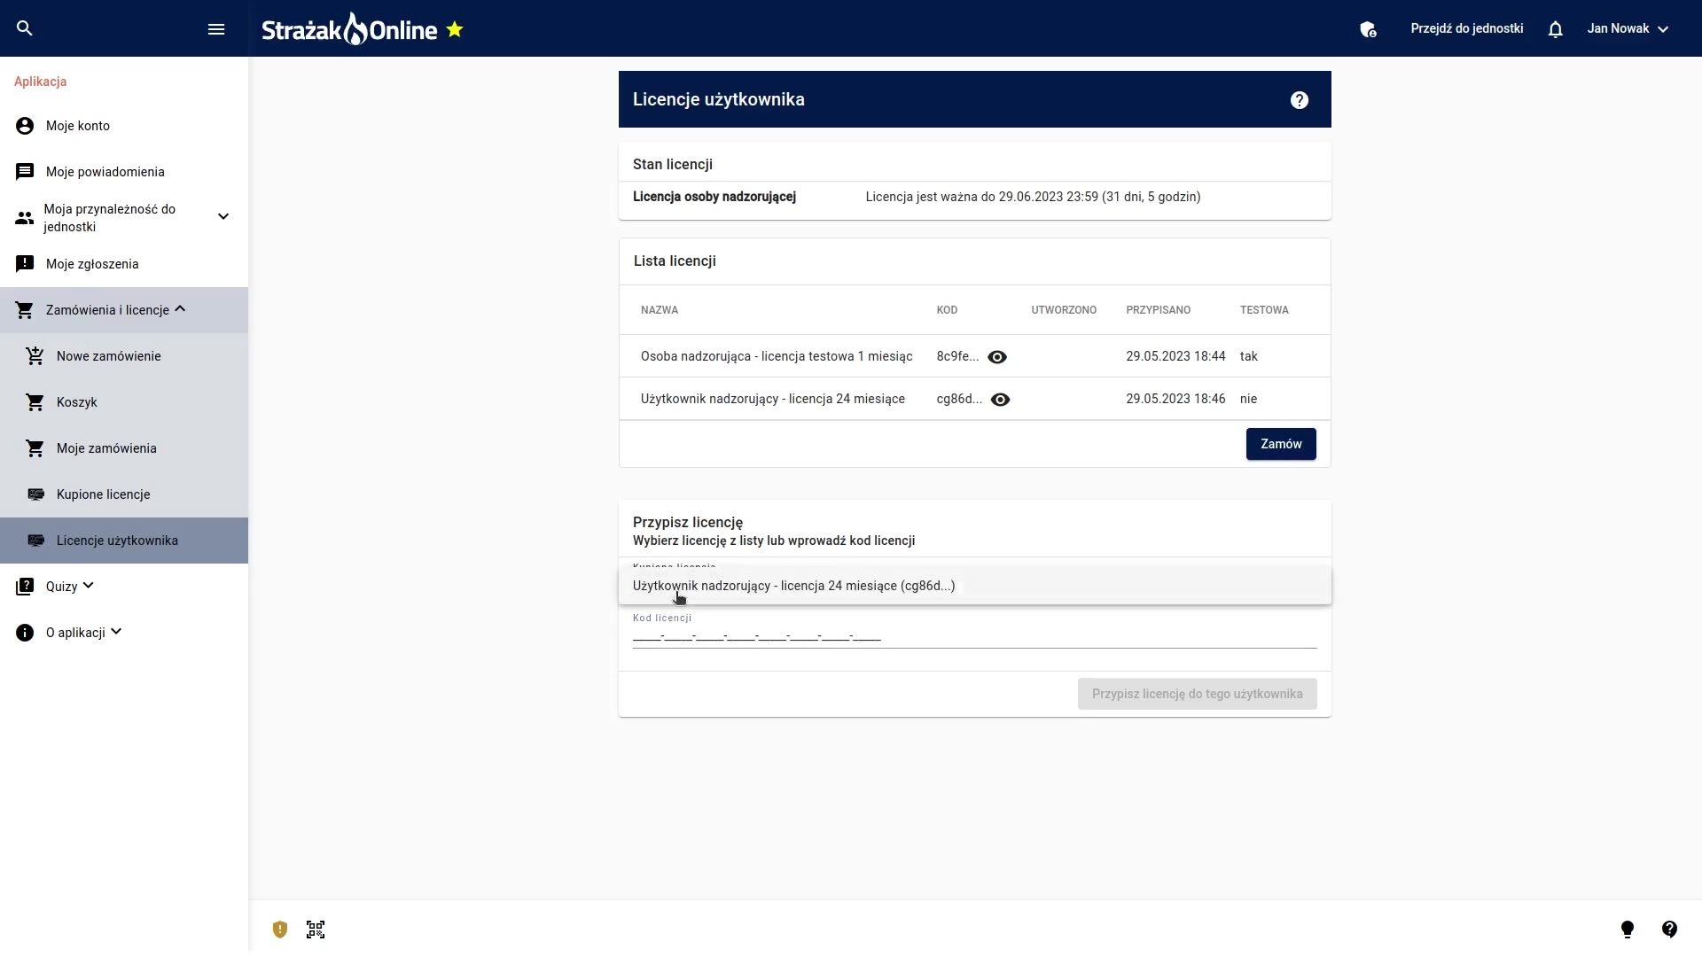This screenshot has height=957, width=1702.
Task: Select Użytkownik nadzorujący 24 miesiące (cg86d...) option
Action: [975, 586]
